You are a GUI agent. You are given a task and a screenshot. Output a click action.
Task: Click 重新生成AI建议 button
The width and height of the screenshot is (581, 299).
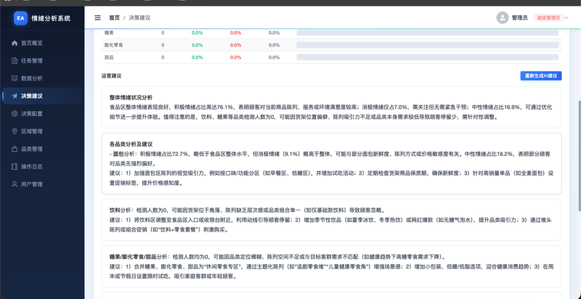[541, 76]
